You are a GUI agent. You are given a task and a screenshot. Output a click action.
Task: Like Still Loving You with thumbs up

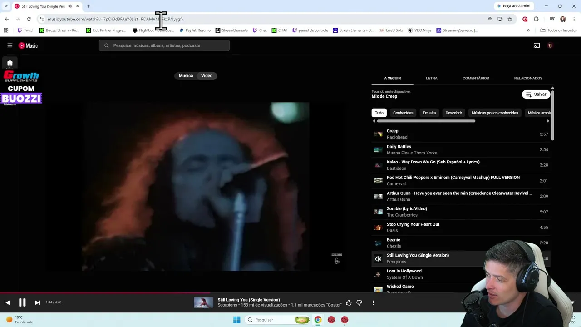tap(349, 302)
